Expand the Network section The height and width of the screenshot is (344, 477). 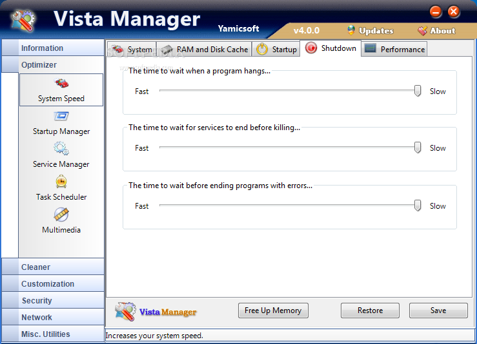tap(53, 317)
